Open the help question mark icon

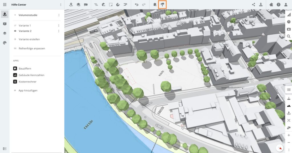[x=278, y=5]
